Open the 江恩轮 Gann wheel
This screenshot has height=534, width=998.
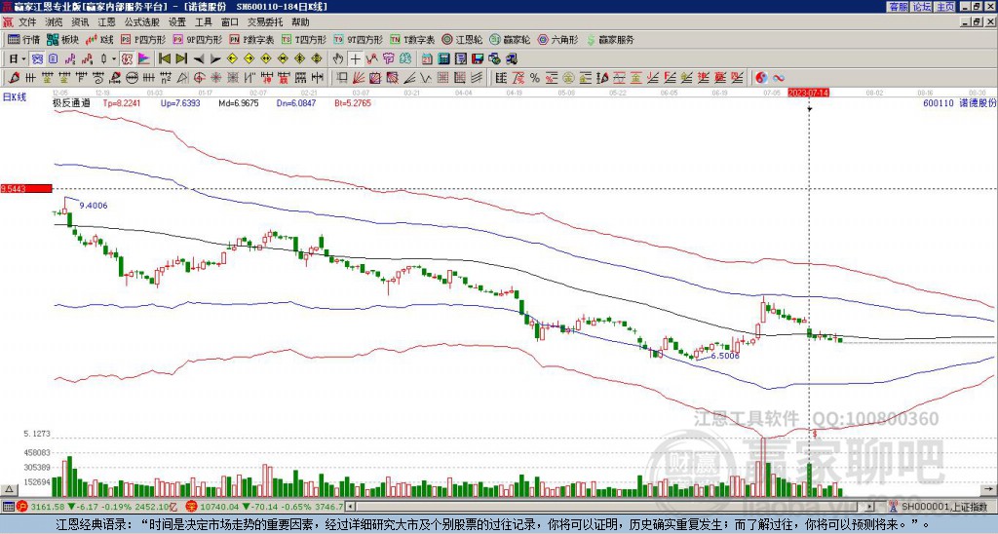(461, 39)
